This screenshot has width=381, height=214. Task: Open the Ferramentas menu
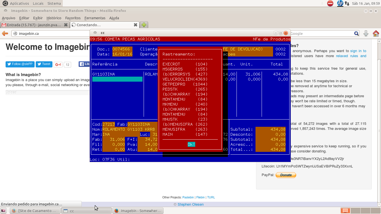pyautogui.click(x=95, y=18)
